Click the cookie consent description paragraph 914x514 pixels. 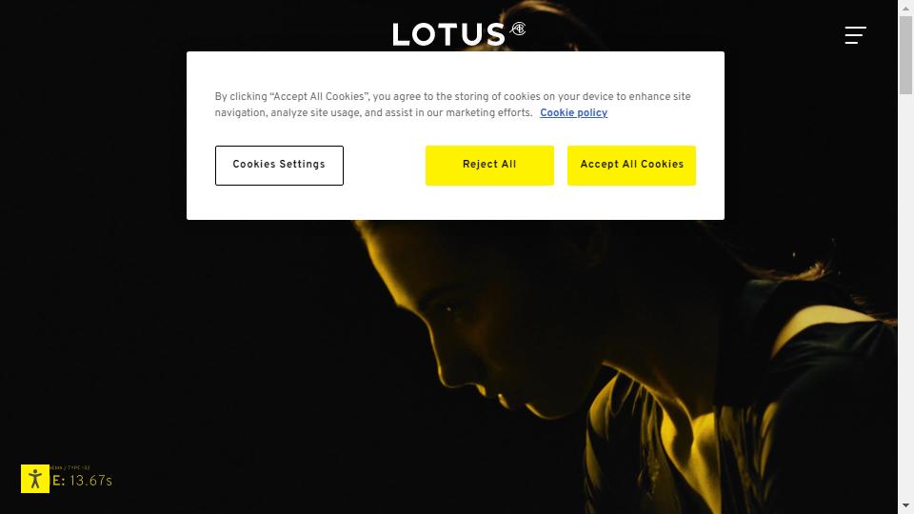452,105
